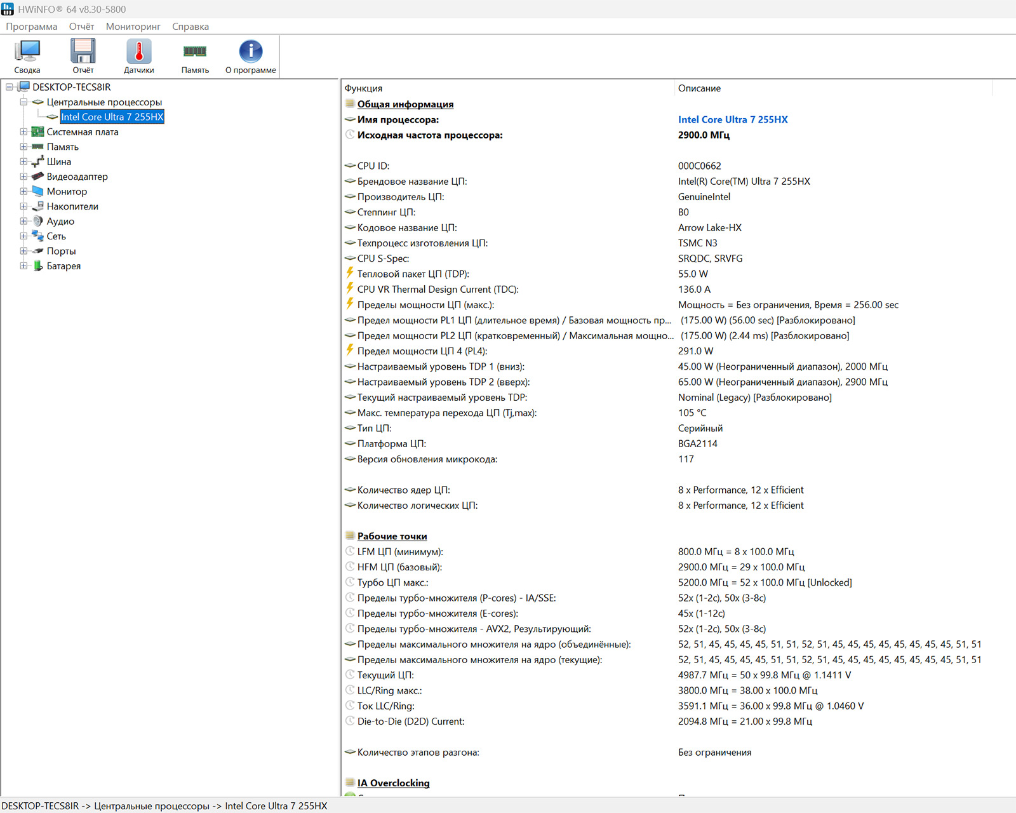This screenshot has width=1016, height=813.
Task: Open the Справка menu
Action: point(190,27)
